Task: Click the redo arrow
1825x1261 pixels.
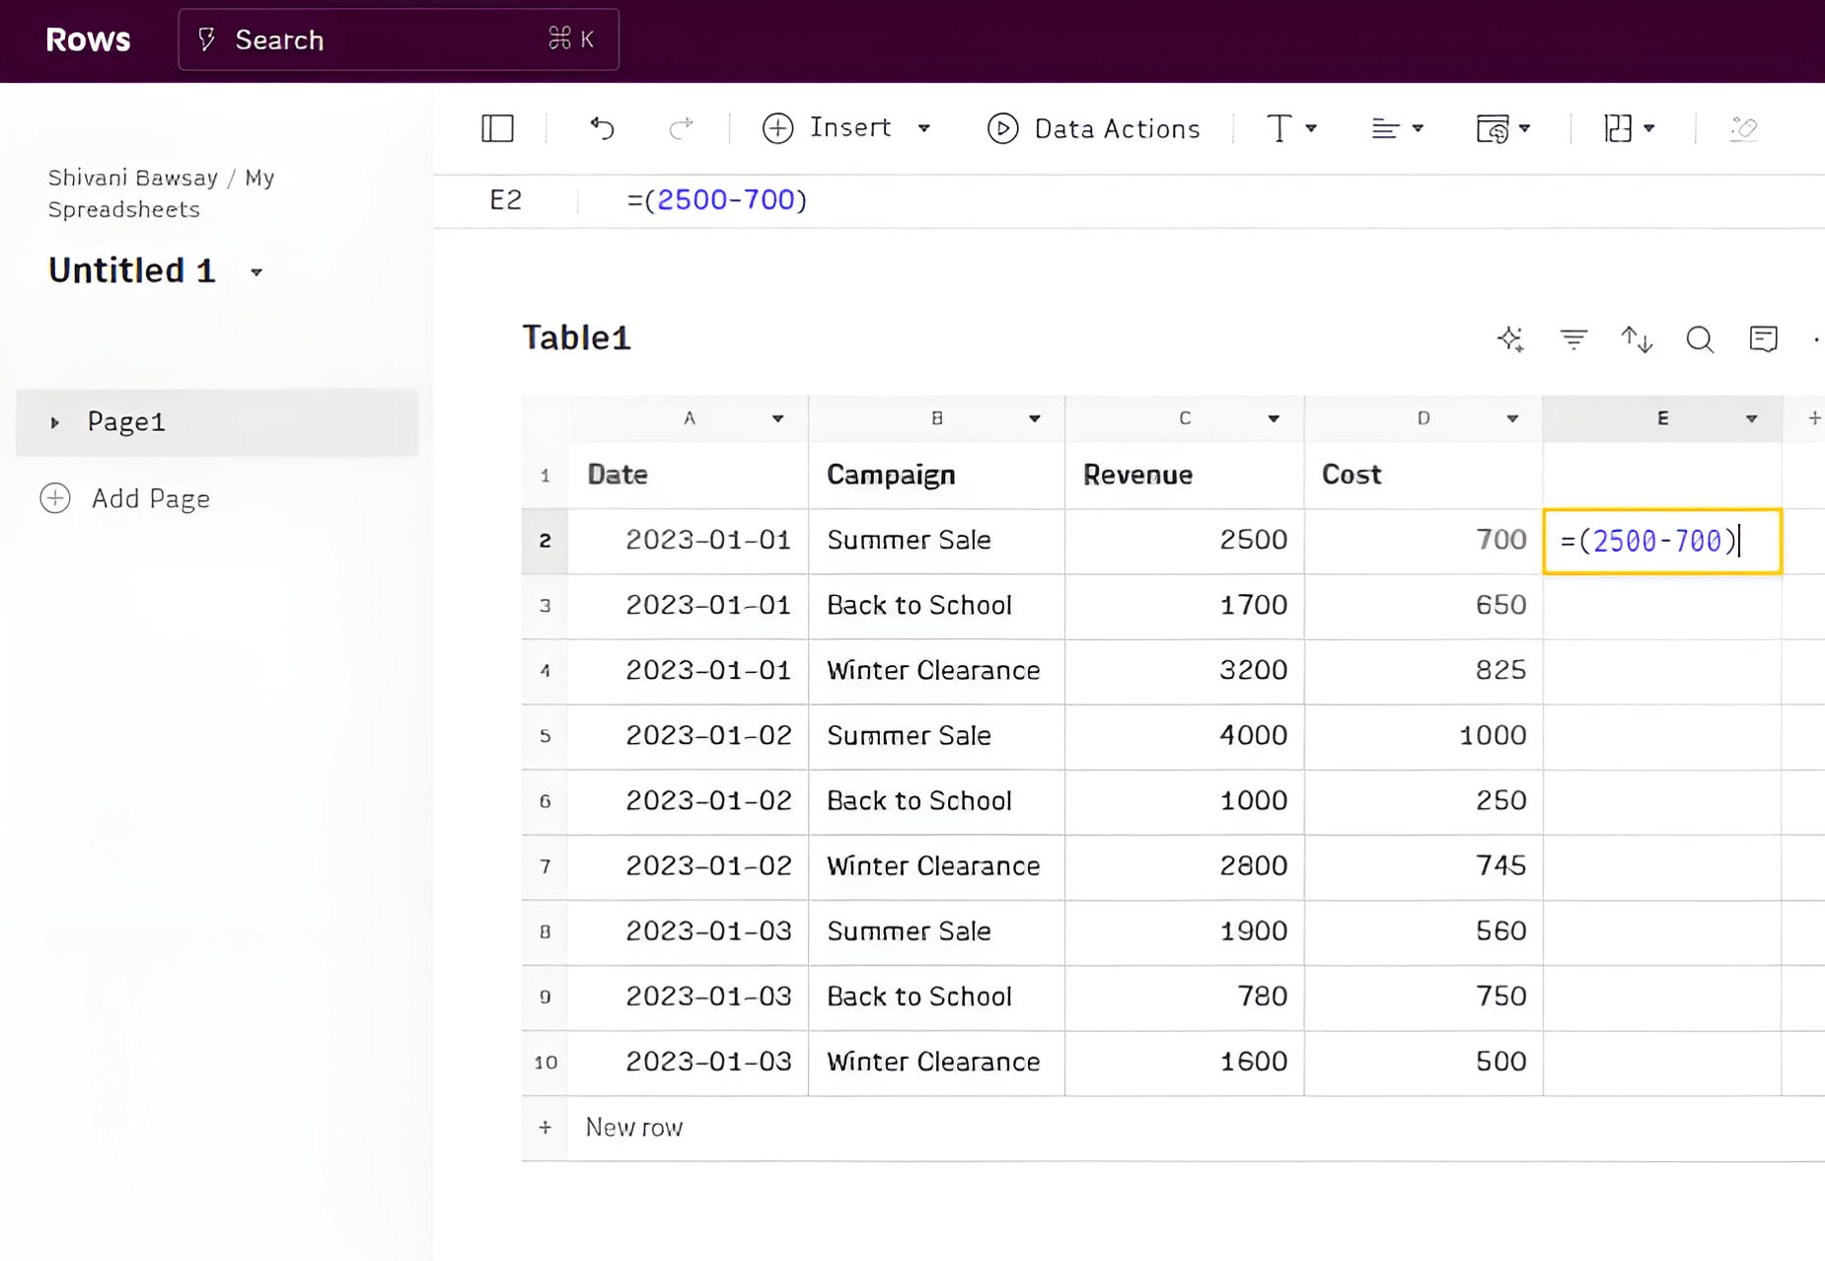Action: click(x=681, y=128)
